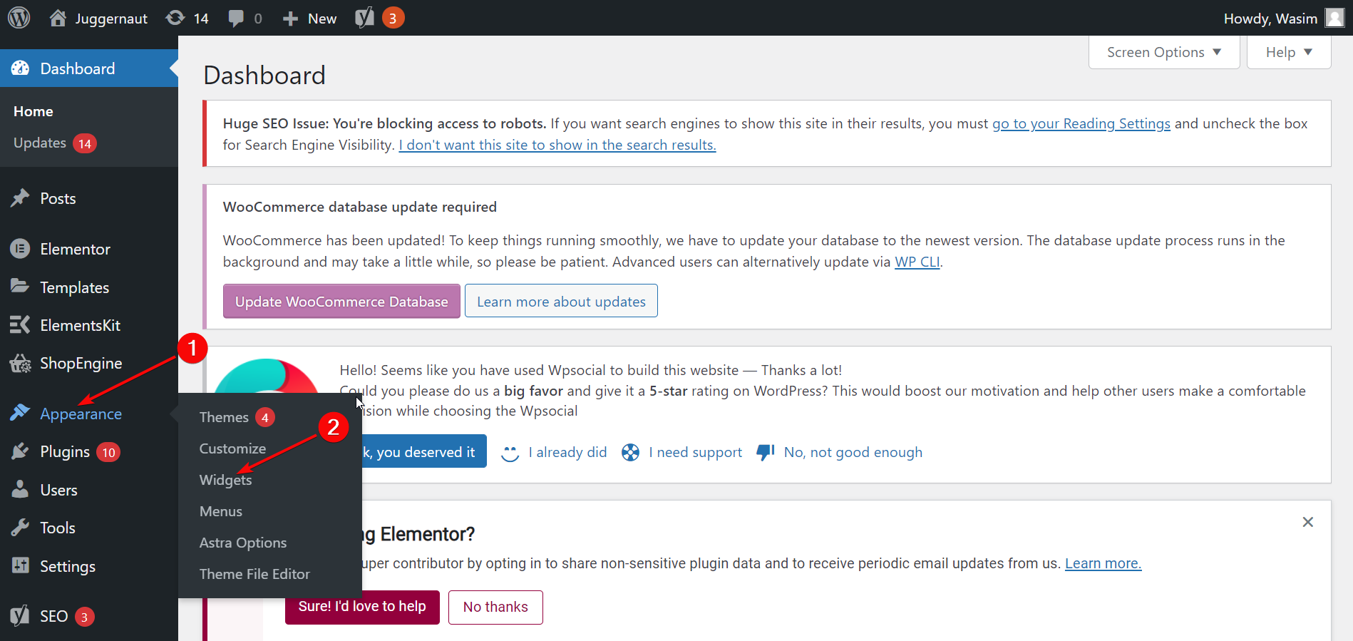Image resolution: width=1353 pixels, height=641 pixels.
Task: Click the ShopEngine basket icon
Action: click(x=20, y=364)
